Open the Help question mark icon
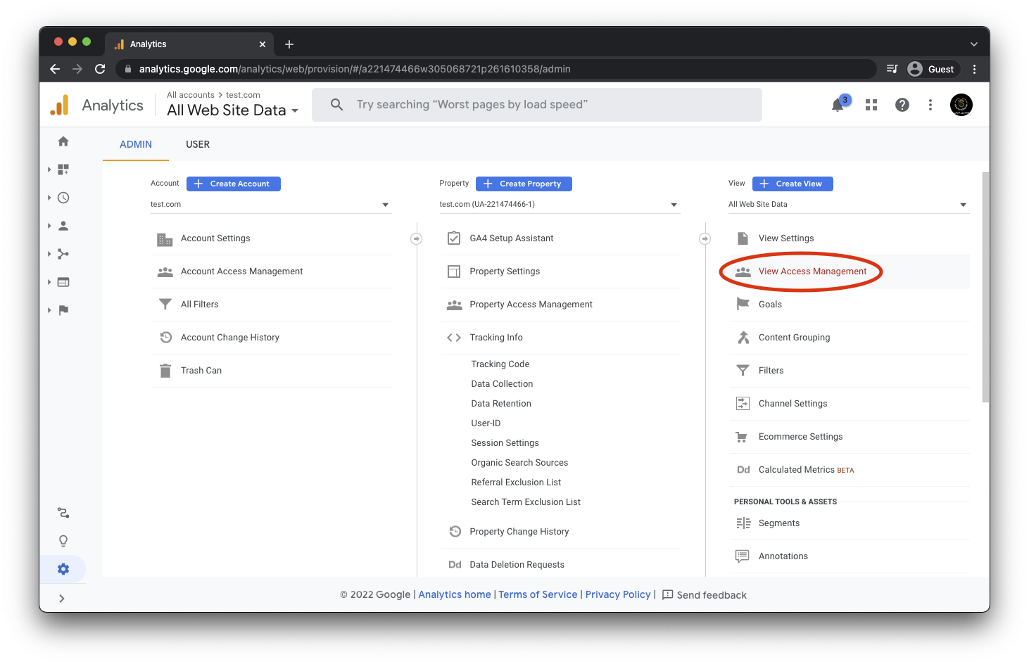1029x664 pixels. 902,105
